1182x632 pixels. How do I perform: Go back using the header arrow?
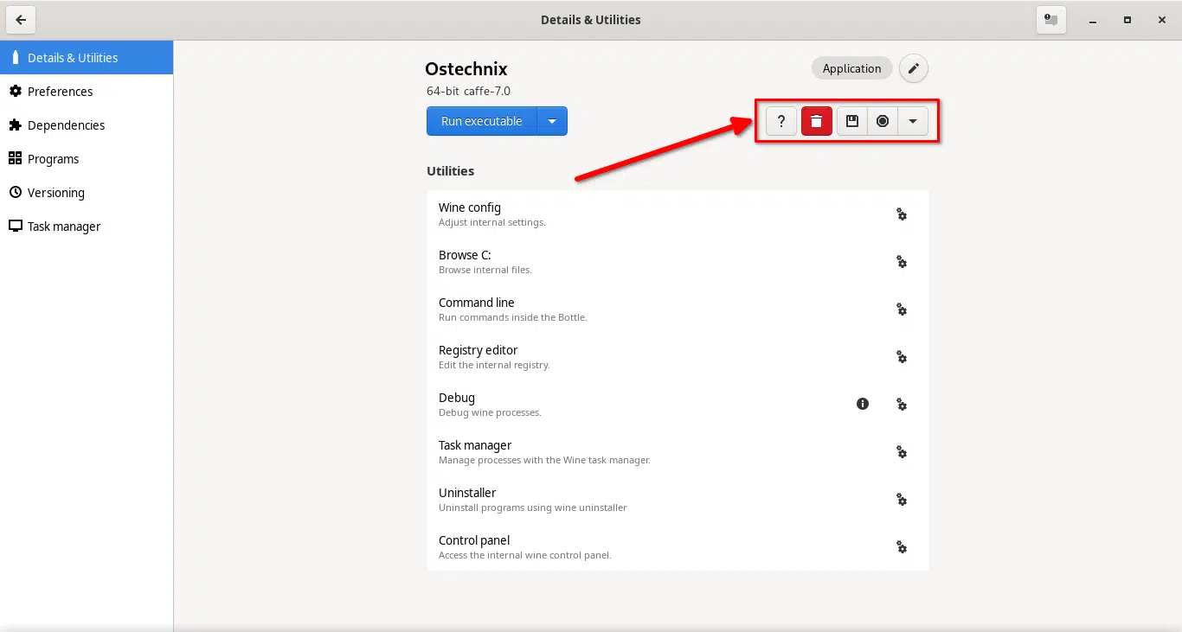coord(21,20)
